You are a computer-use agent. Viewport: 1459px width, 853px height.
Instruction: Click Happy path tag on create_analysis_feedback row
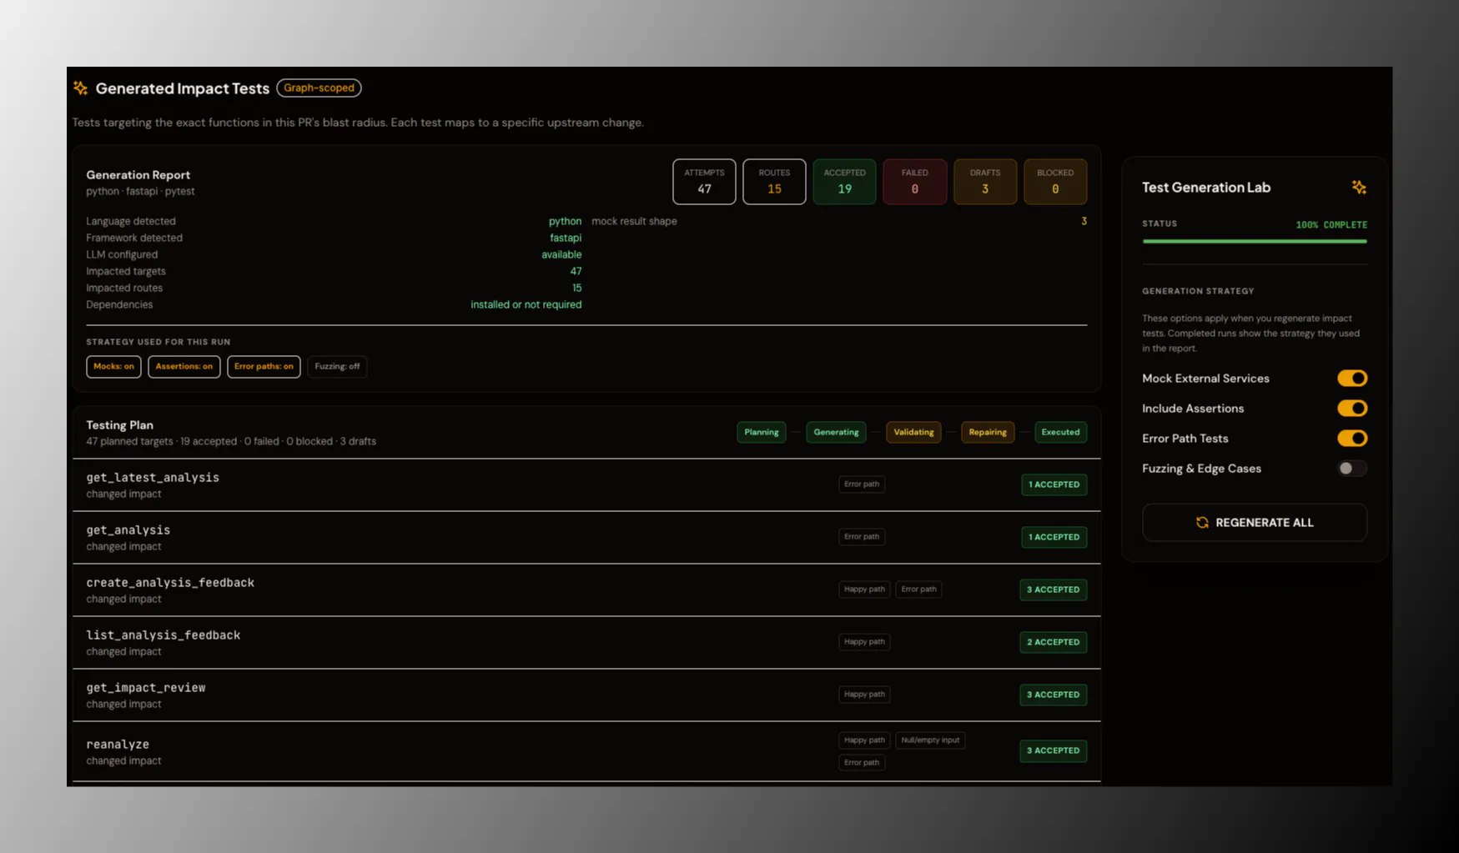(x=864, y=589)
